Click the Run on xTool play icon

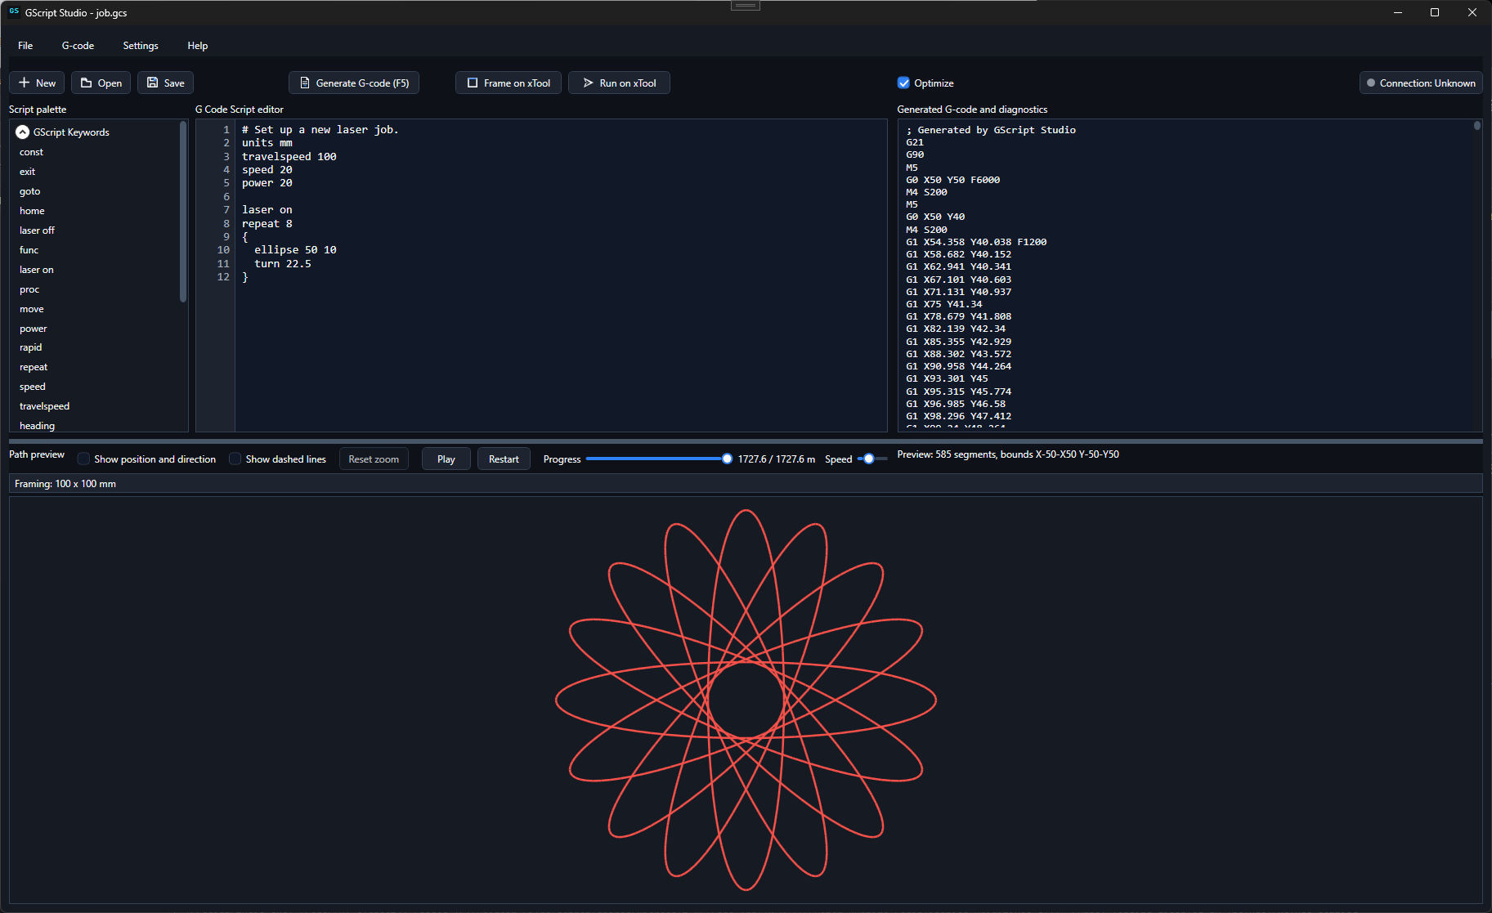coord(588,83)
